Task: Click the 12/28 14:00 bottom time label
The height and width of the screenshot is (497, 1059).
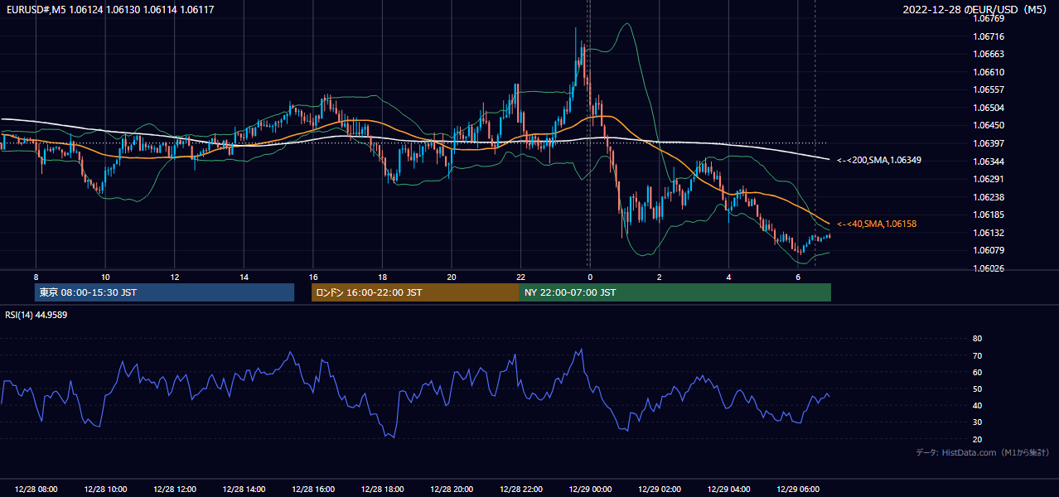Action: (x=244, y=490)
